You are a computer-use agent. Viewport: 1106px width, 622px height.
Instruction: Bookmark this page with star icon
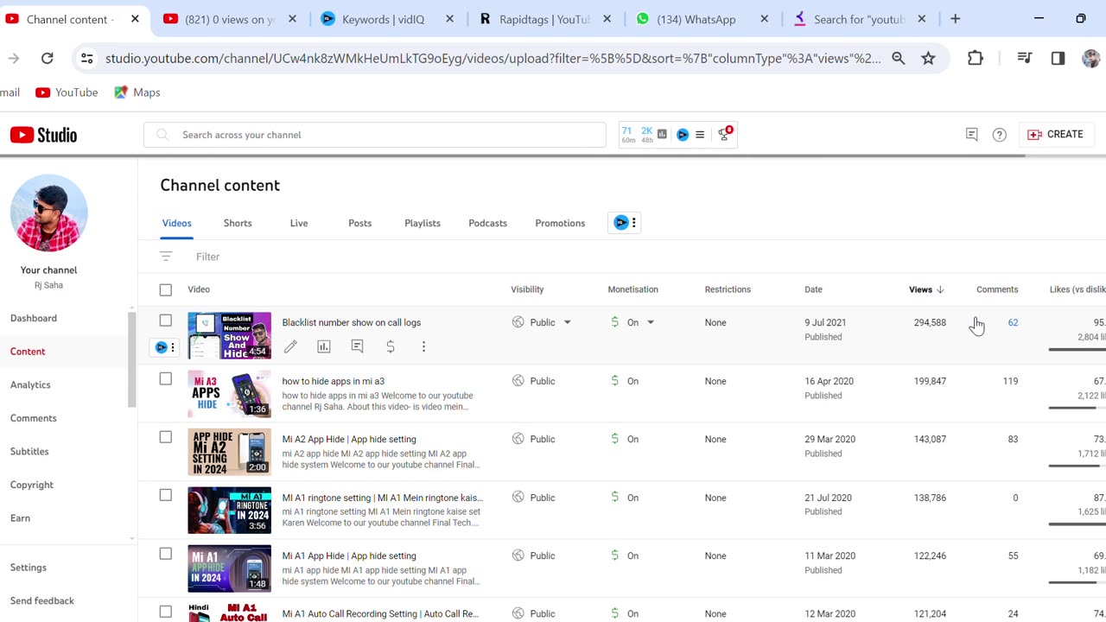pos(928,58)
